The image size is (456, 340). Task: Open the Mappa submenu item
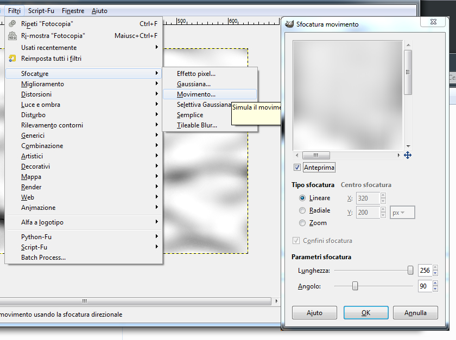point(84,177)
